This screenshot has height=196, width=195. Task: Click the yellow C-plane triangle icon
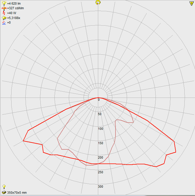click(x=191, y=3)
